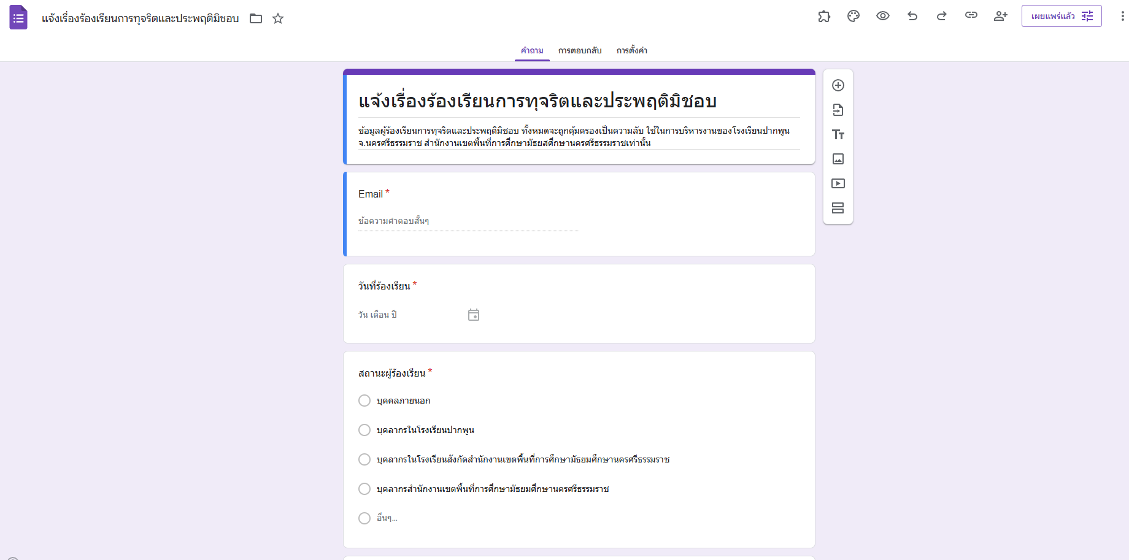Switch to the การตอบกลับ tab
Viewport: 1129px width, 560px height.
coord(580,50)
